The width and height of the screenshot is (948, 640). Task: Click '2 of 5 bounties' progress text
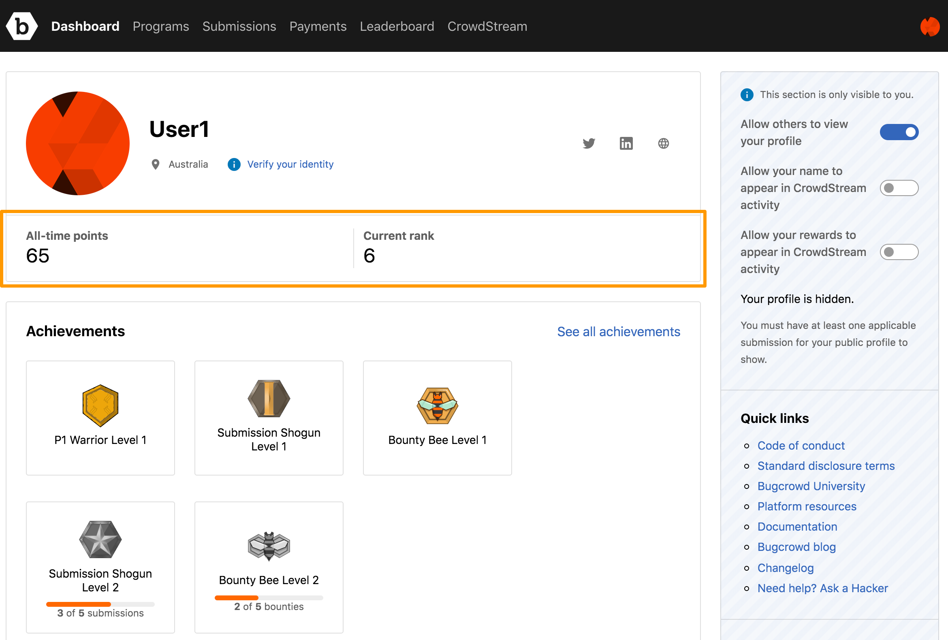click(269, 606)
